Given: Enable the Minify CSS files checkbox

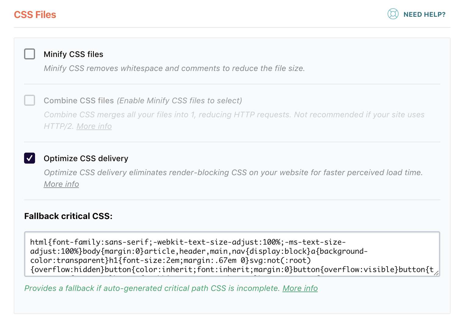Looking at the screenshot, I should tap(30, 54).
